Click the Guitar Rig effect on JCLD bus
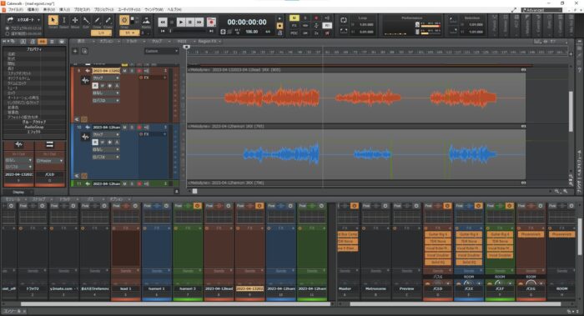Image resolution: width=584 pixels, height=316 pixels. [438, 234]
